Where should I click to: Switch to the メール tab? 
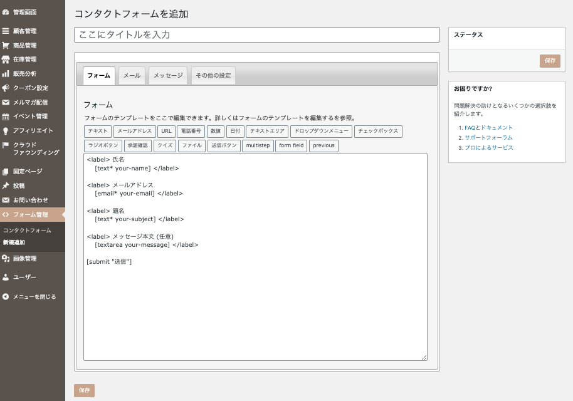(132, 76)
